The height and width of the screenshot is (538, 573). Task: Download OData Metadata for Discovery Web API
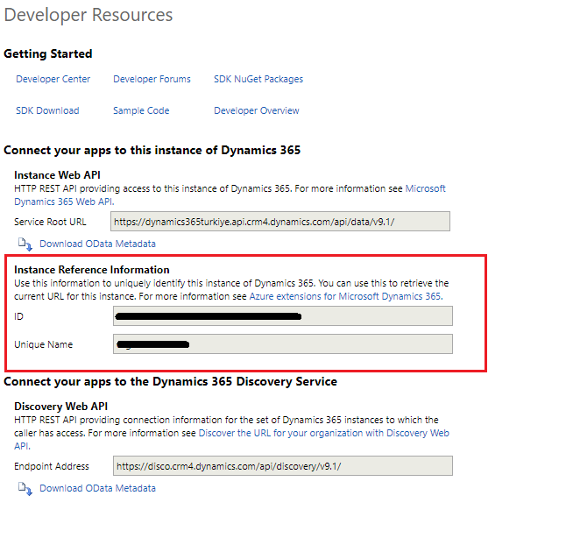point(97,488)
